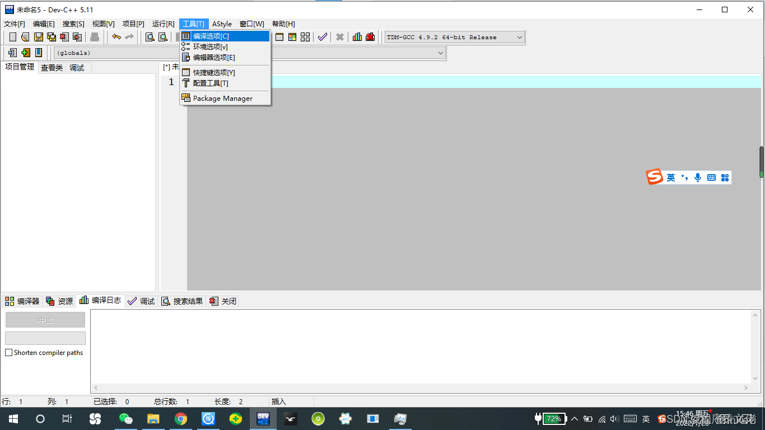Switch to 搜索结果 bottom tab
Viewport: 765px width, 430px height.
point(182,301)
